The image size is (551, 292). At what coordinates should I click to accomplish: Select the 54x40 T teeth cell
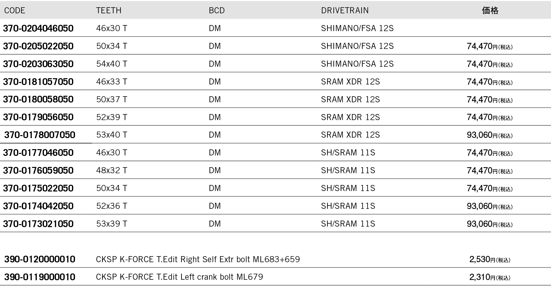(x=112, y=64)
